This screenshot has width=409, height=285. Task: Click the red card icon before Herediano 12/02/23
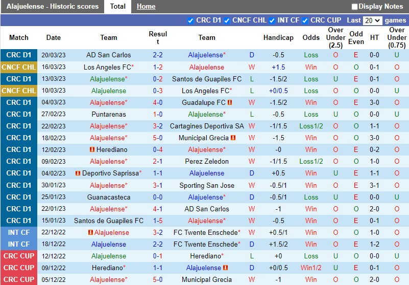point(92,149)
